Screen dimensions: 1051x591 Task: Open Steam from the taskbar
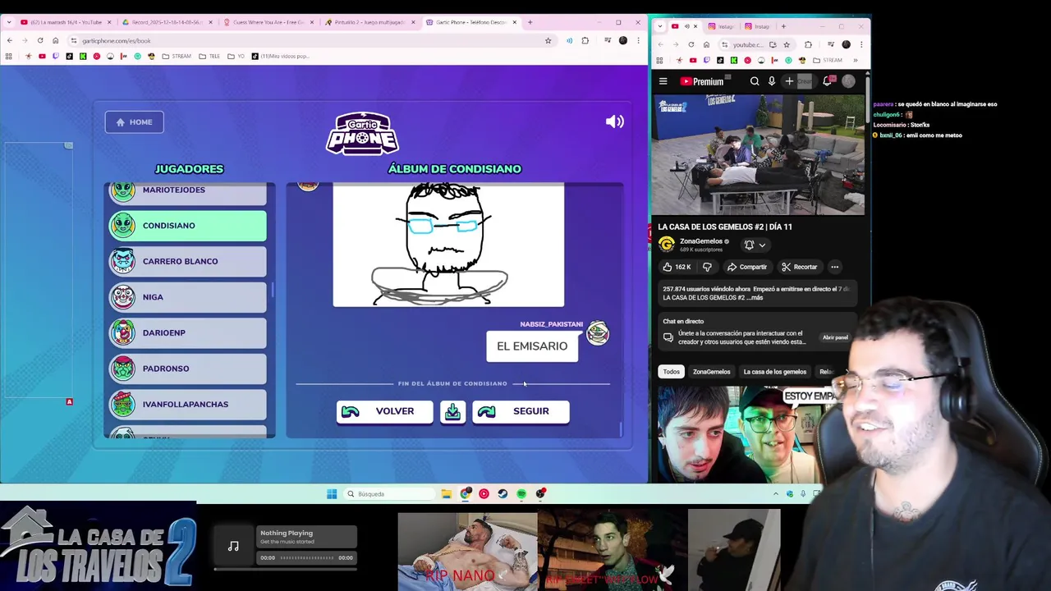pyautogui.click(x=503, y=494)
